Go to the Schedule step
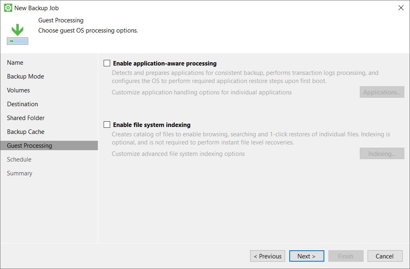Viewport: 410px width, 269px height. point(19,160)
